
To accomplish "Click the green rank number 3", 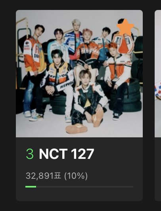I will [x=30, y=154].
